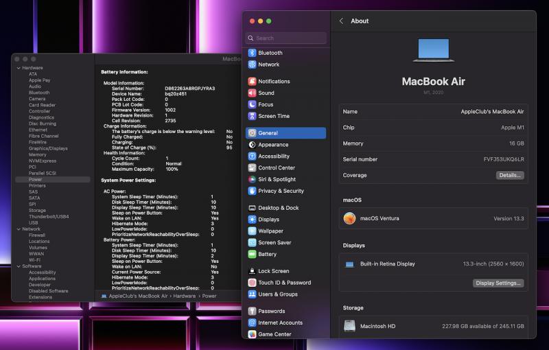
Task: Click the Bluetooth icon in Settings sidebar
Action: [252, 53]
